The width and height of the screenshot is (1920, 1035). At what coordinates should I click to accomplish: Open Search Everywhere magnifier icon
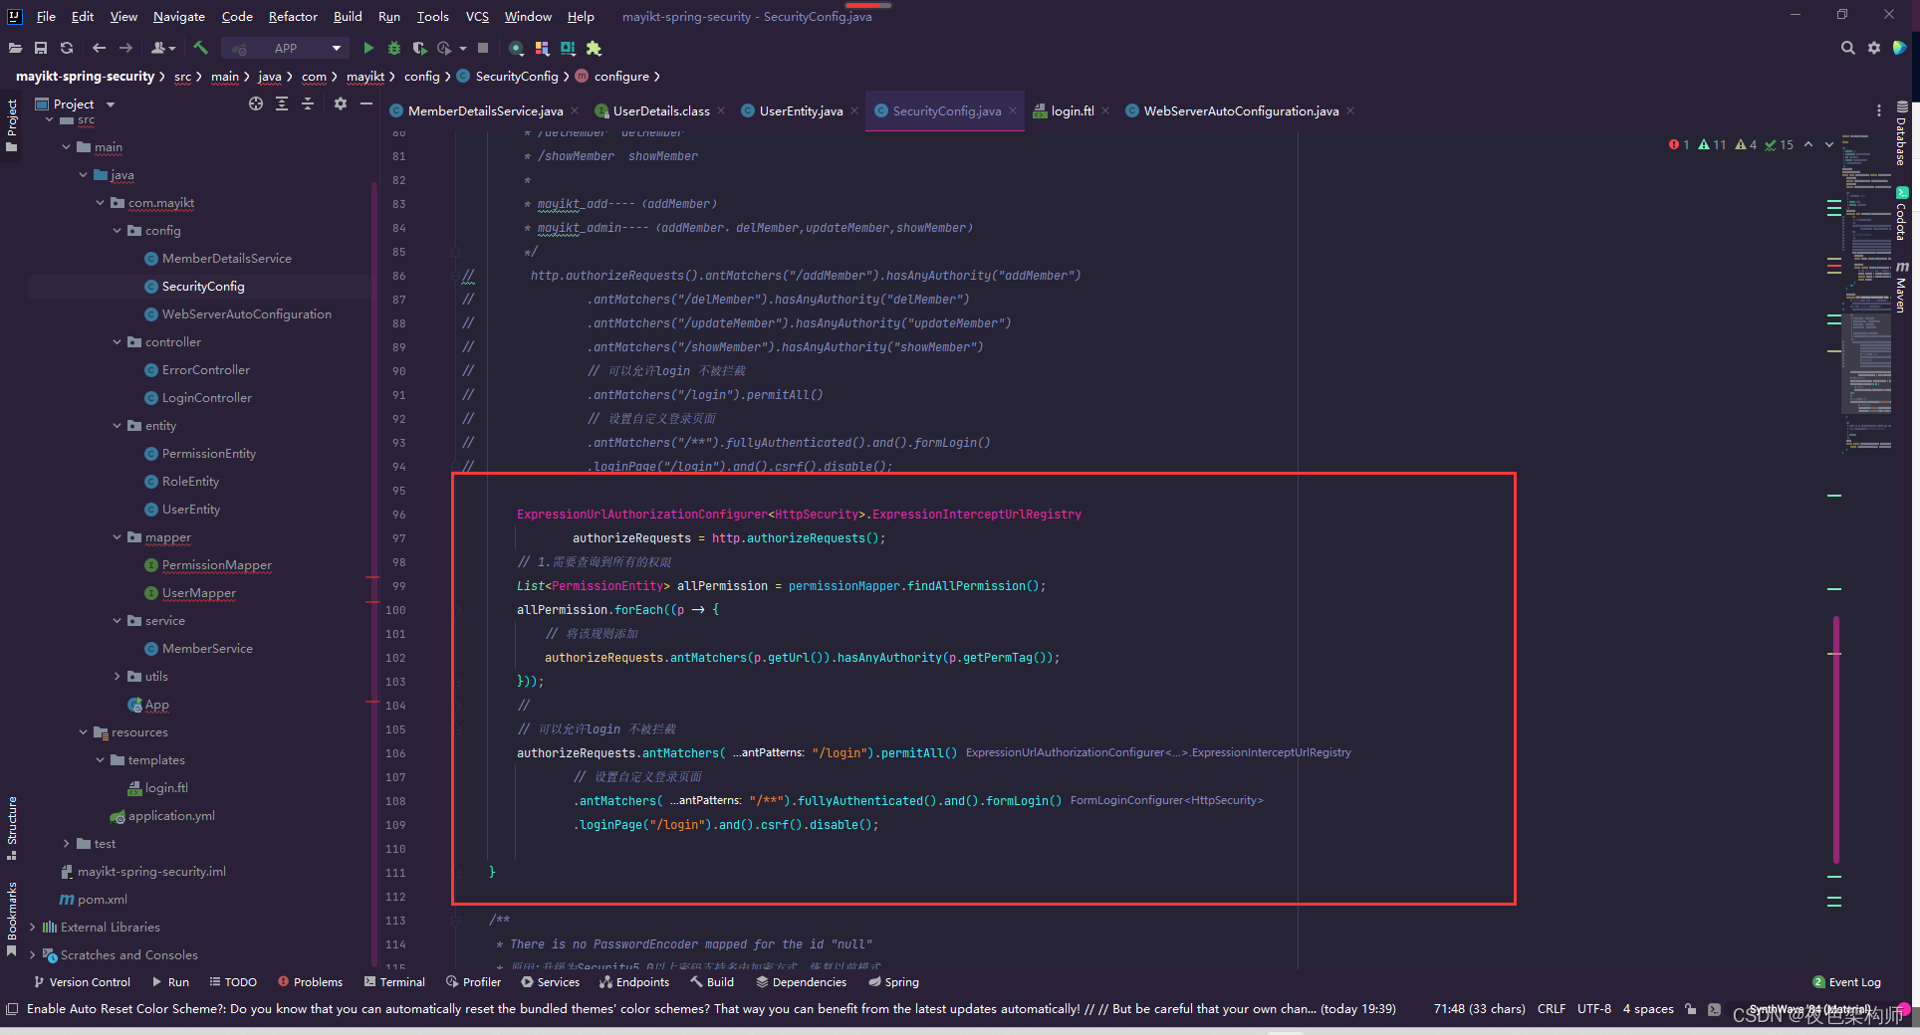(1847, 48)
